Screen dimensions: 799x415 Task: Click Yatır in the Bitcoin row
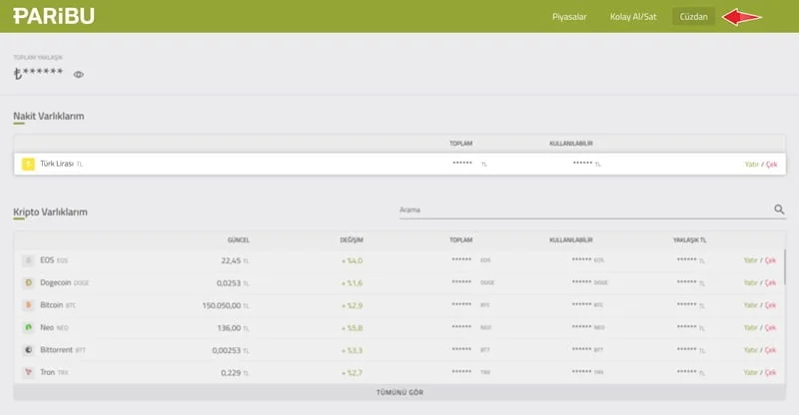(x=751, y=305)
